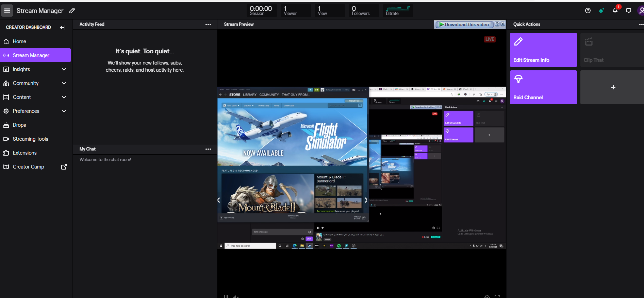
Task: Go to Home in sidebar
Action: coord(19,41)
